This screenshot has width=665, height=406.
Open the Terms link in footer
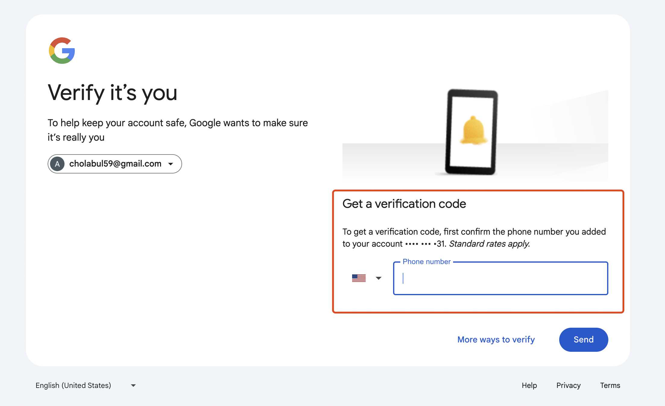click(x=610, y=386)
